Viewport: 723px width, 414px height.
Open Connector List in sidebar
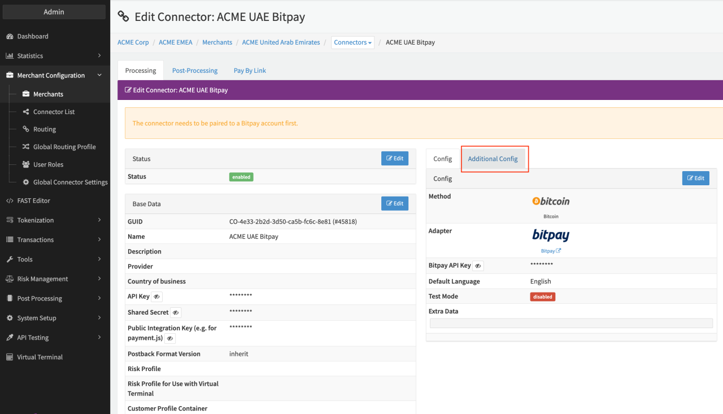pos(54,112)
